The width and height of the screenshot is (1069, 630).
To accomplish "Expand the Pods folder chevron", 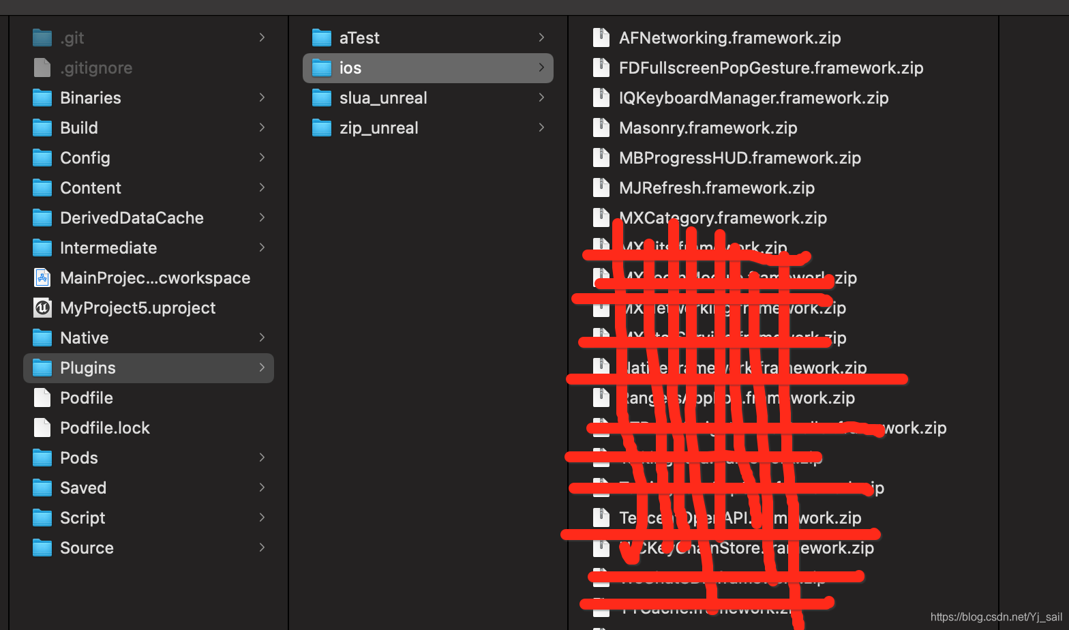I will point(262,457).
